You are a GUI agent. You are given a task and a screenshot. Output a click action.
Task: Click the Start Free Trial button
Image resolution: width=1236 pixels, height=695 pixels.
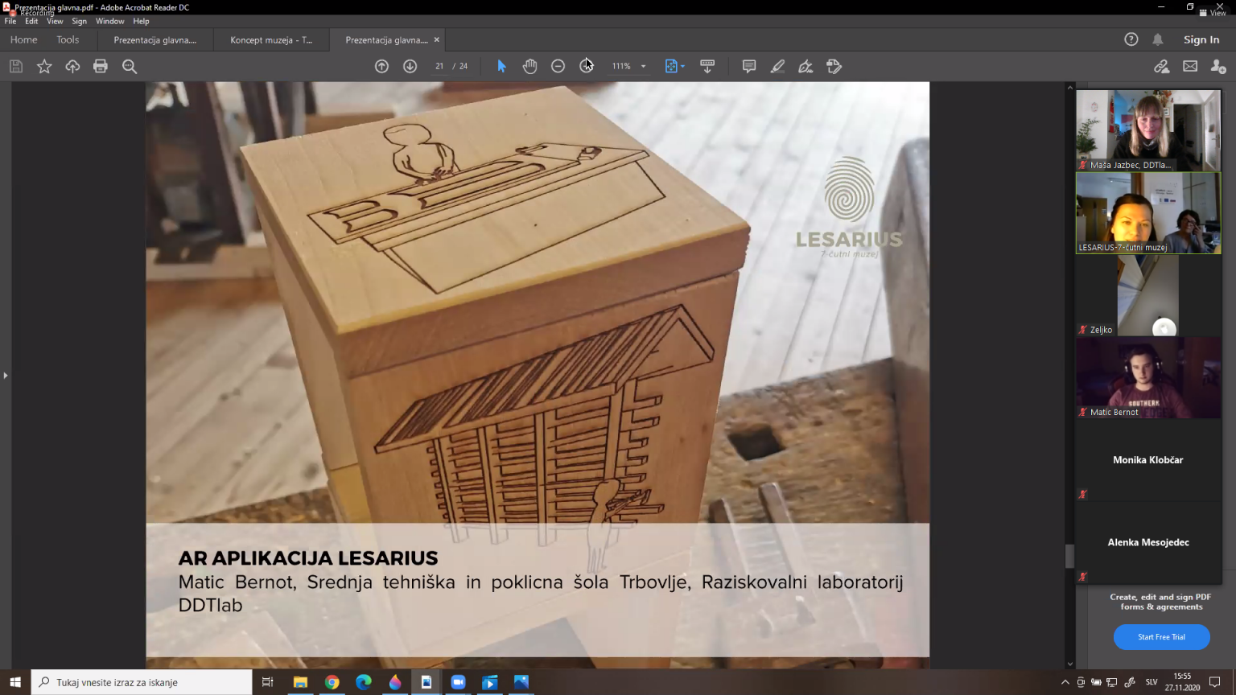(x=1161, y=636)
